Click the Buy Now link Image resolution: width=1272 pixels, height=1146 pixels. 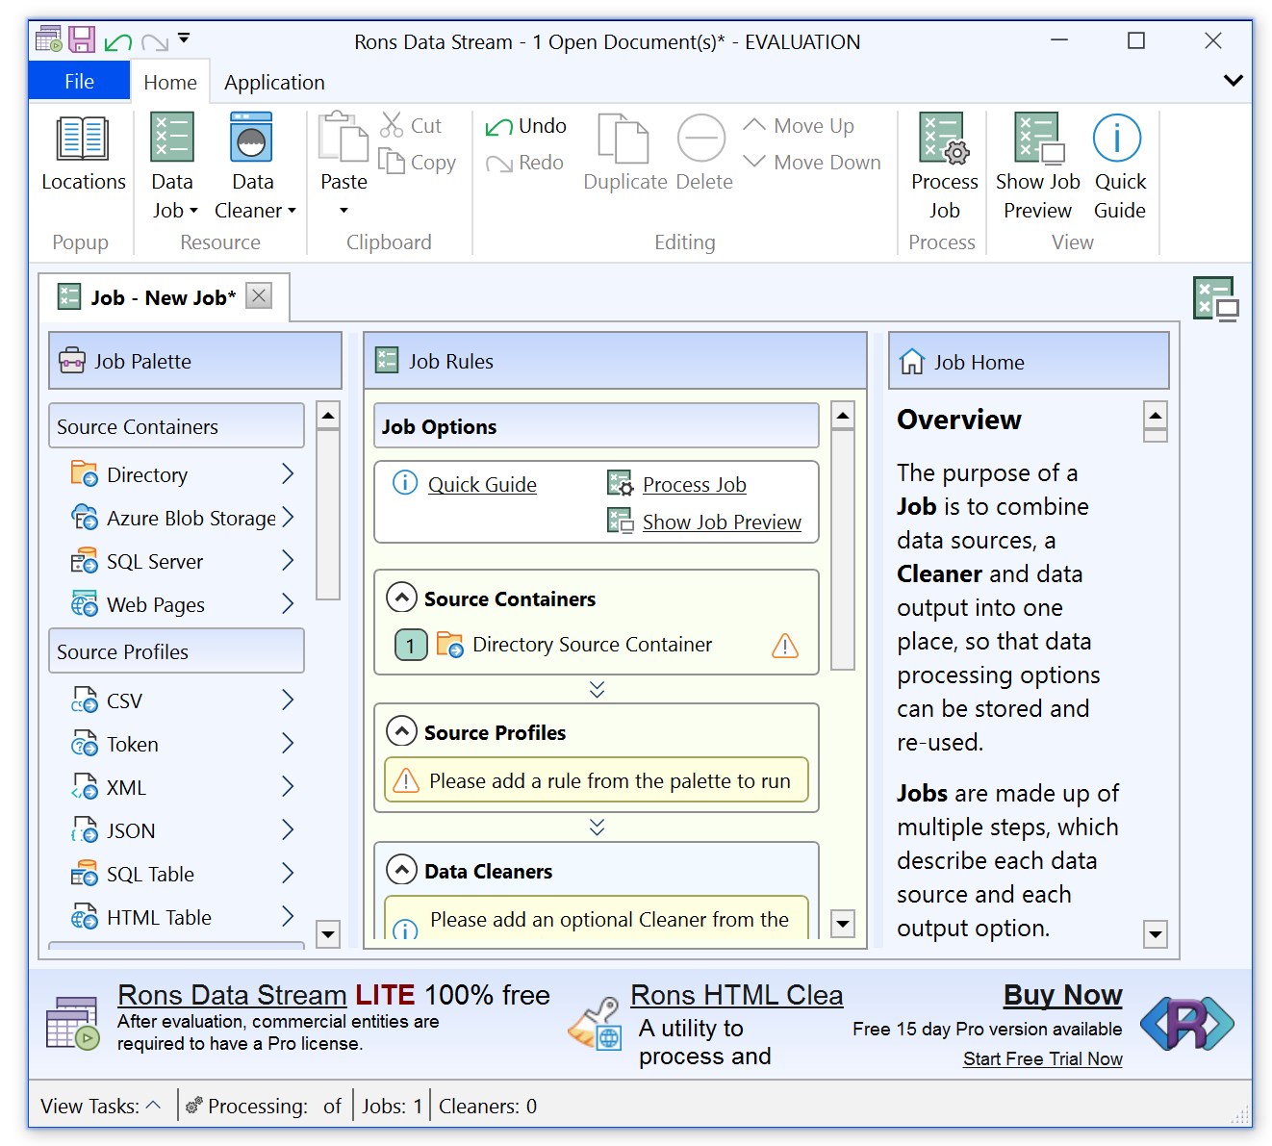[x=1062, y=994]
